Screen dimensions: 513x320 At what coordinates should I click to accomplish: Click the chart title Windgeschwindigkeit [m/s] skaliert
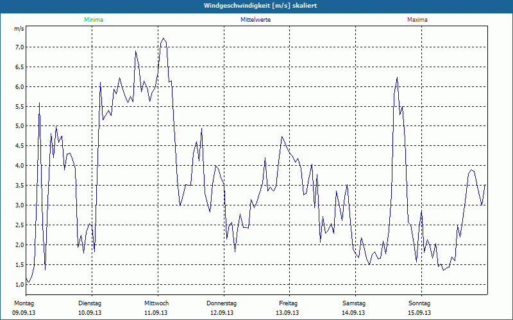(260, 6)
